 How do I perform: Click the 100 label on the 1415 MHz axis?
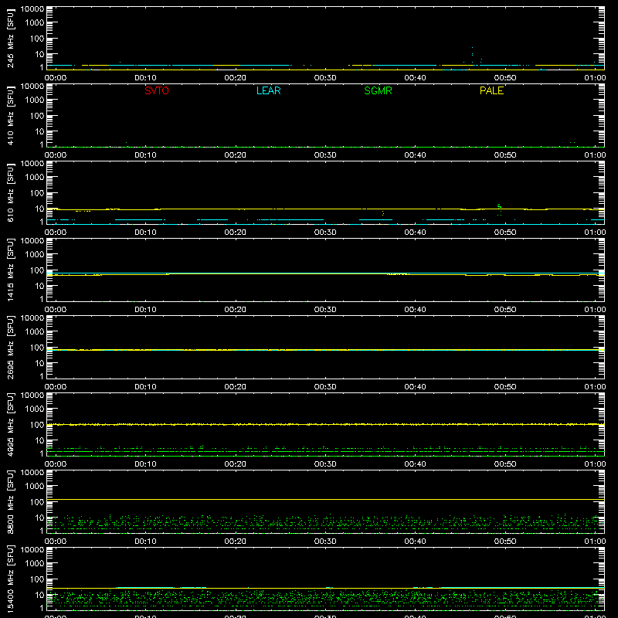point(37,270)
